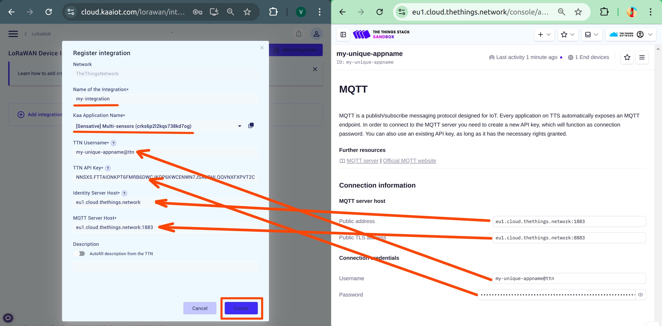
Task: Open chat support bubble in Kaa page
Action: (x=8, y=318)
